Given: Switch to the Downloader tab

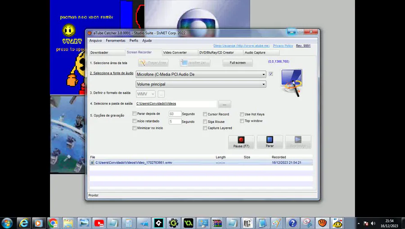Looking at the screenshot, I should 107,53.
